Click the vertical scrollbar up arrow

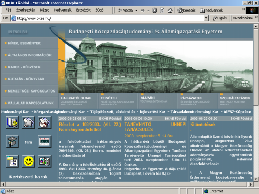256,26
